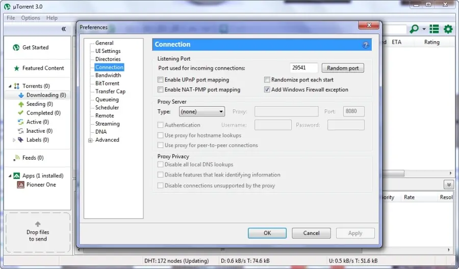Collapse the Torrents sidebar group

pyautogui.click(x=10, y=86)
